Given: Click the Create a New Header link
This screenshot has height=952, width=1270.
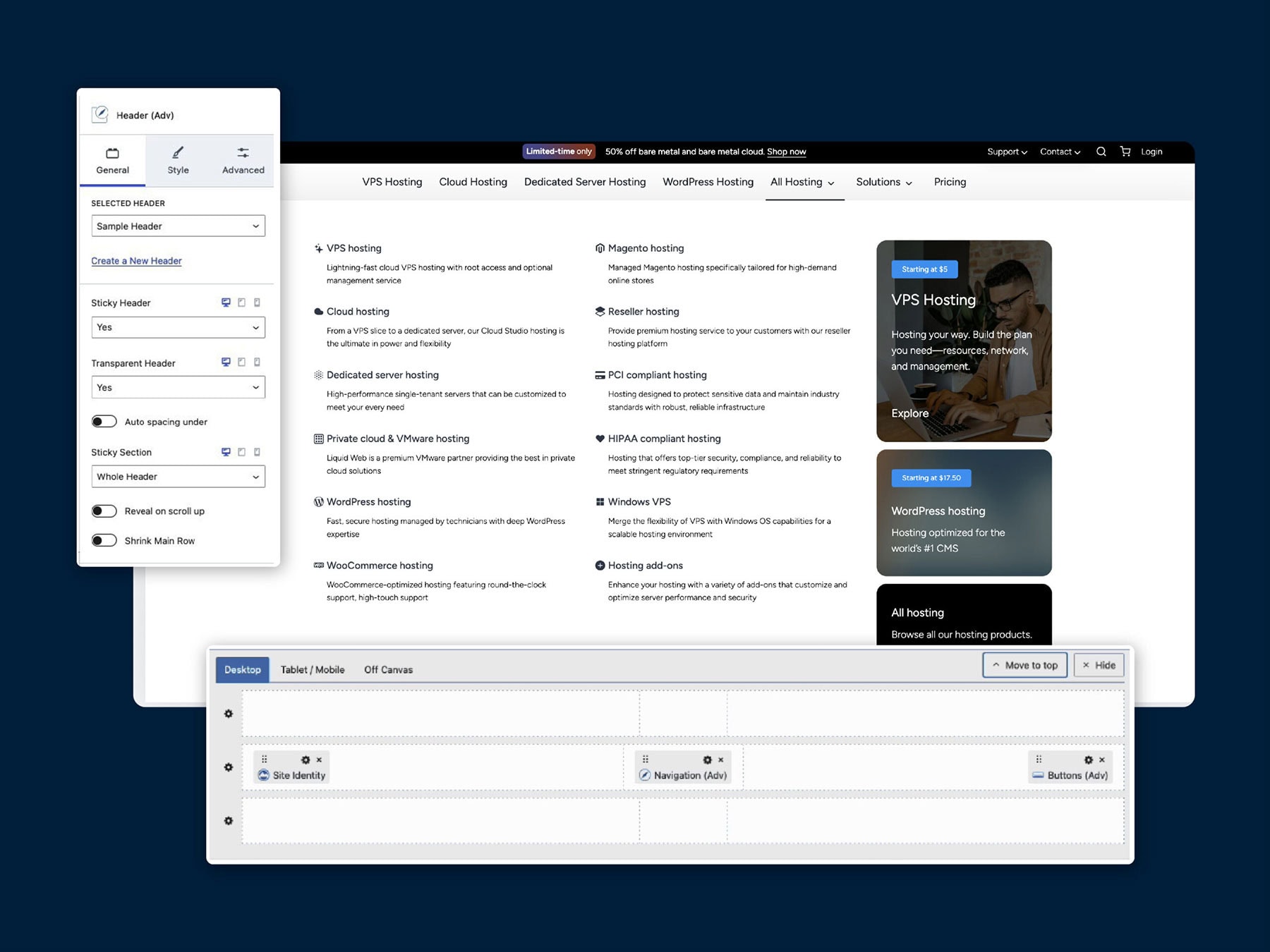Looking at the screenshot, I should click(136, 261).
